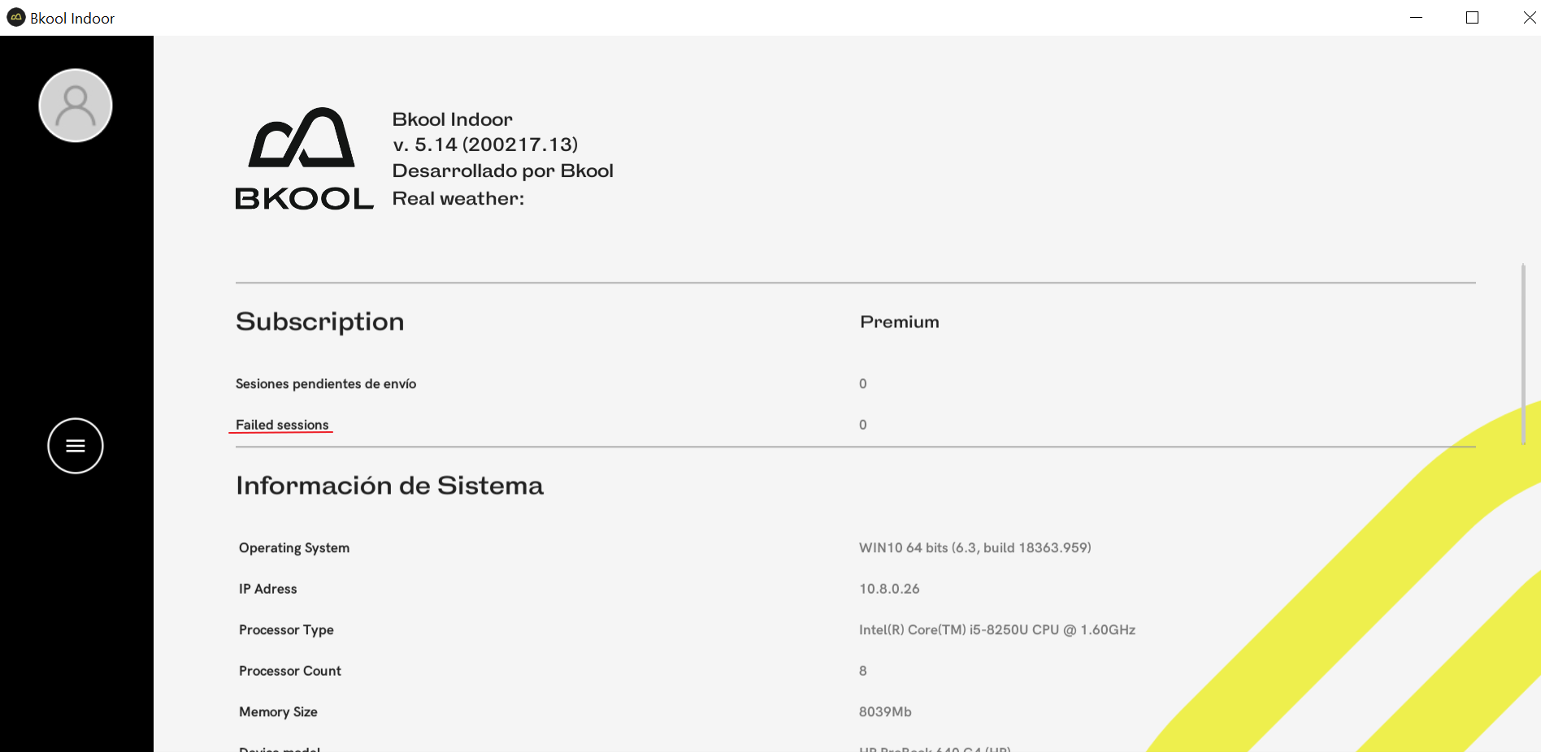The width and height of the screenshot is (1541, 752).
Task: Minimize the Bkool Indoor window
Action: tap(1416, 18)
